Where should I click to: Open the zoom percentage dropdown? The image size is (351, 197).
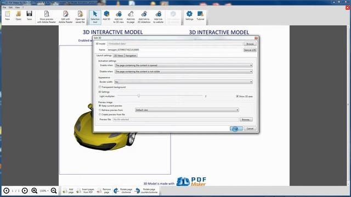point(44,191)
